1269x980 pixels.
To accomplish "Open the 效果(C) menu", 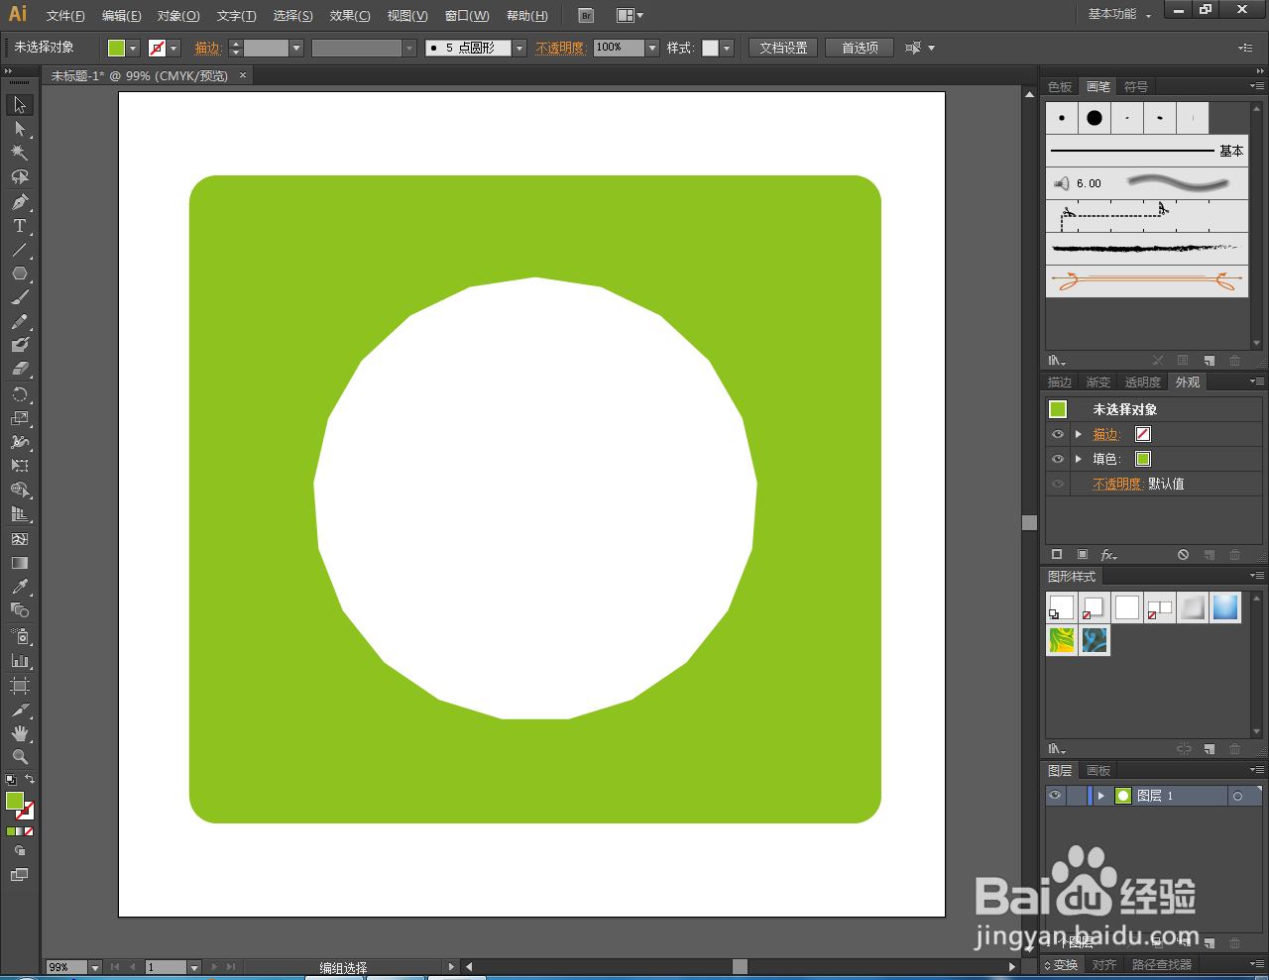I will tap(350, 16).
